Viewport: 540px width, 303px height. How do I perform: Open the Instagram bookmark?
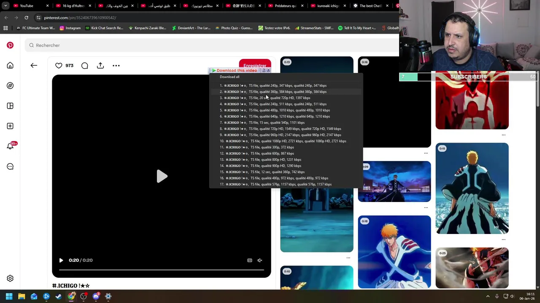(x=70, y=28)
